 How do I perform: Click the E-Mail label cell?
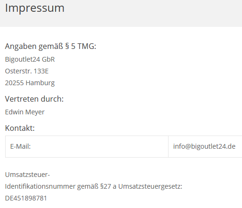(87, 146)
